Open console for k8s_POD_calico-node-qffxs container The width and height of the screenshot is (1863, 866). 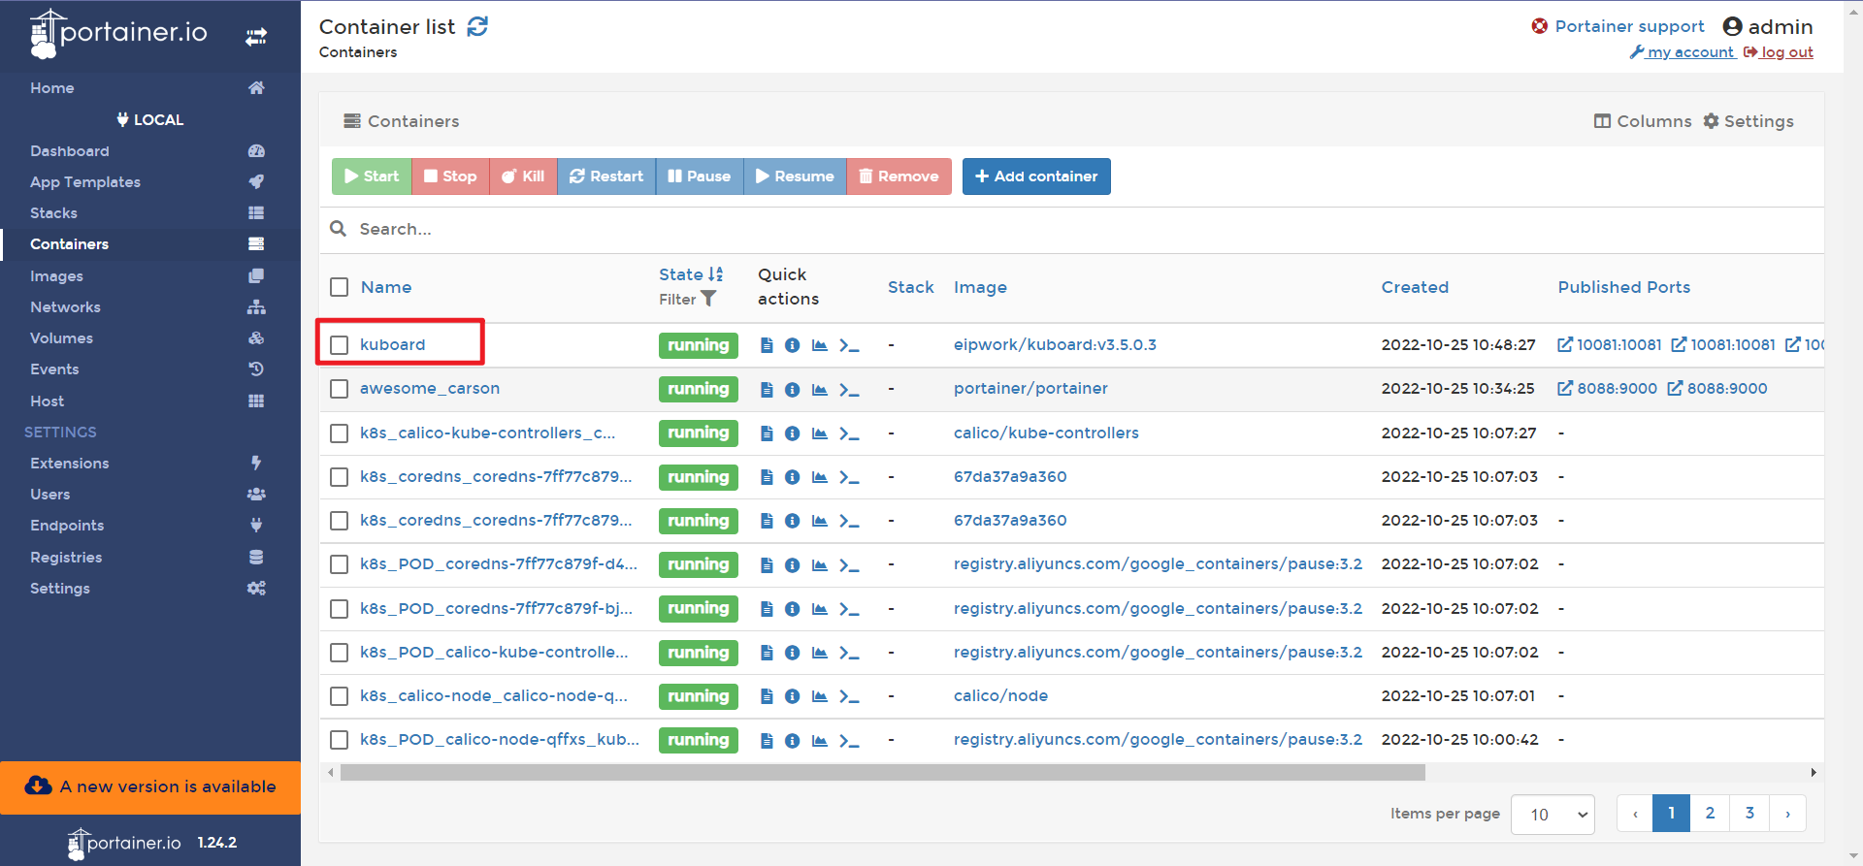click(849, 740)
